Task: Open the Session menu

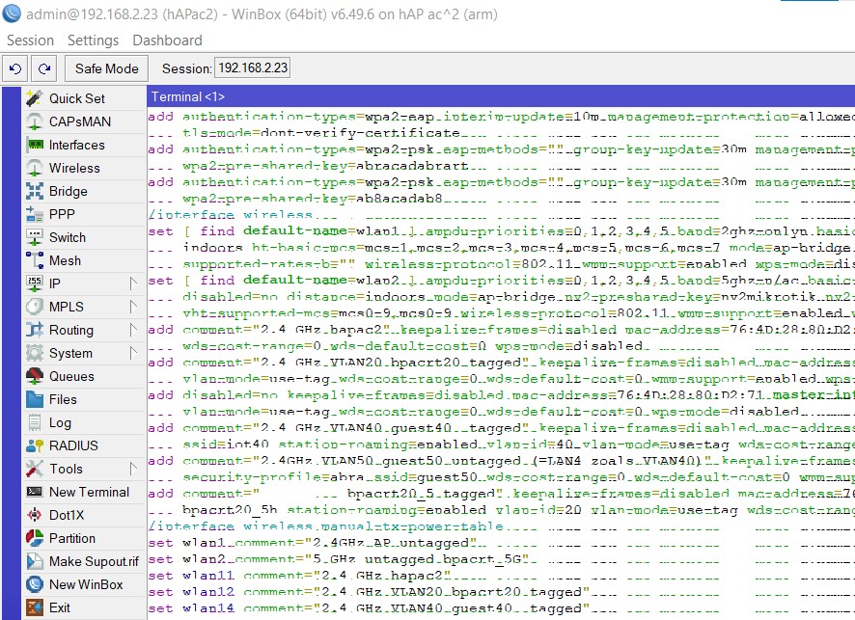Action: click(30, 40)
